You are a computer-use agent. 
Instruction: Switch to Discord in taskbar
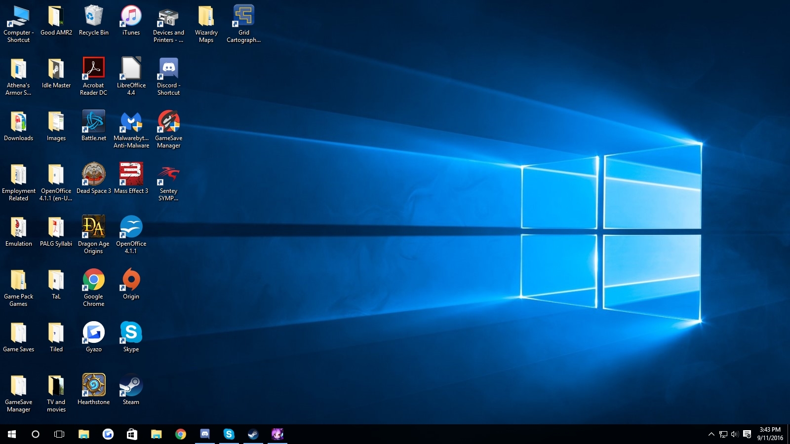[205, 434]
